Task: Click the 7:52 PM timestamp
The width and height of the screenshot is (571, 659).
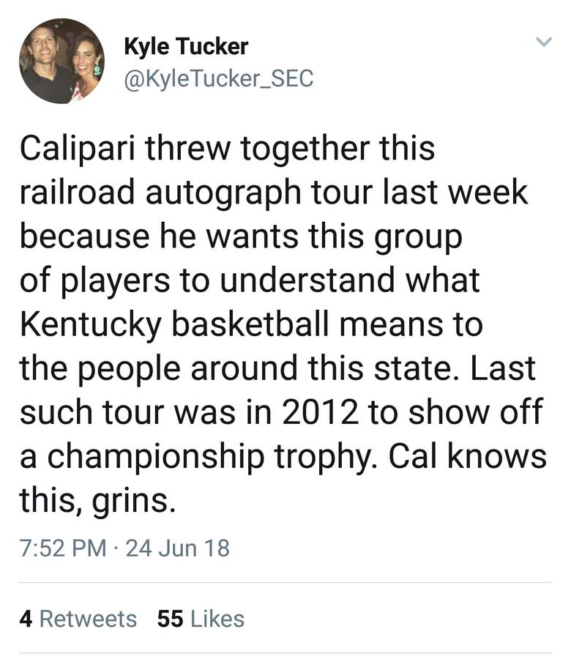Action: pyautogui.click(x=63, y=548)
